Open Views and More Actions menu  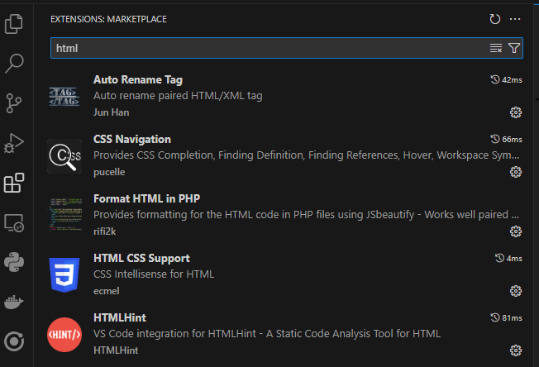point(515,19)
